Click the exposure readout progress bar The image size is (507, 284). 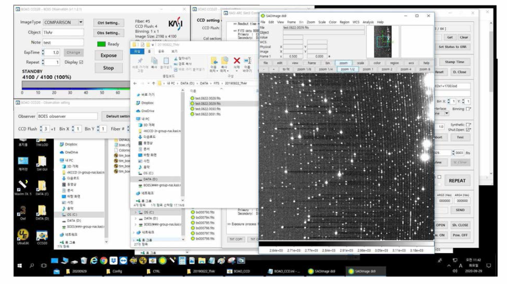point(76,85)
